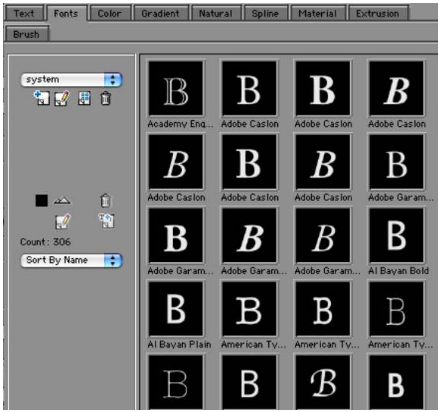Image resolution: width=439 pixels, height=412 pixels.
Task: Open the Brush tab
Action: 26,34
